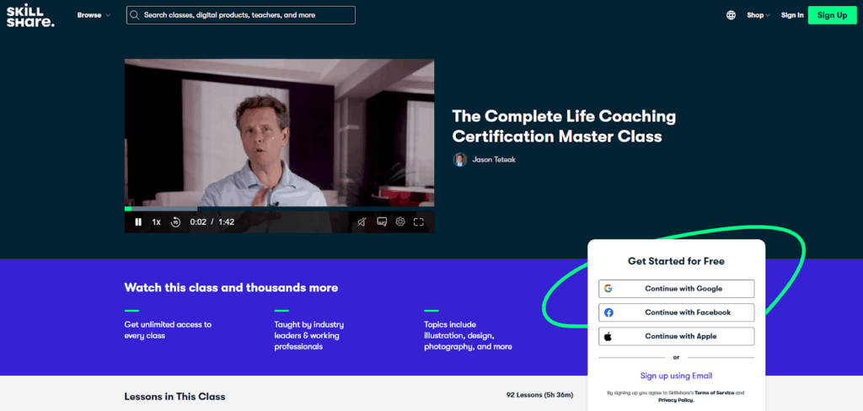The image size is (863, 411).
Task: Click the class title heading
Action: (x=564, y=126)
